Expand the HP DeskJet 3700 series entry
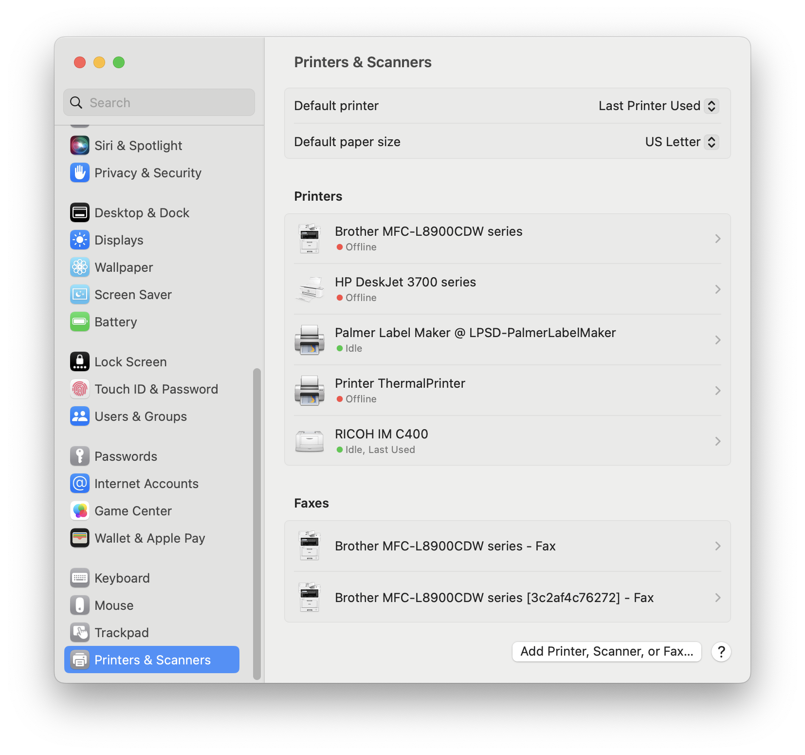This screenshot has width=805, height=755. (506, 289)
